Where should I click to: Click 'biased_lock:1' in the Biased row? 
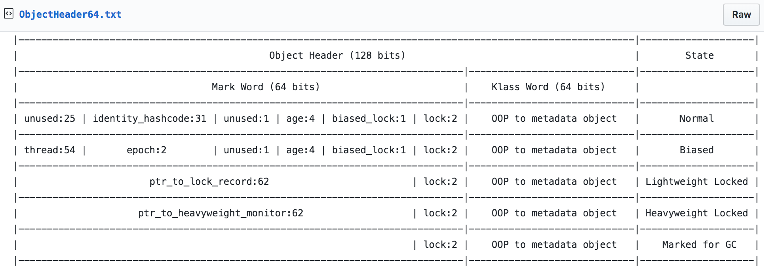coord(369,150)
